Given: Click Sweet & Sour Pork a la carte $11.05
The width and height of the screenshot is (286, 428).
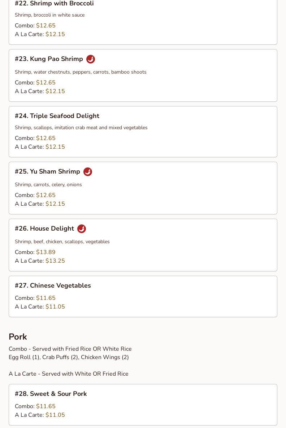Looking at the screenshot, I should pos(55,415).
